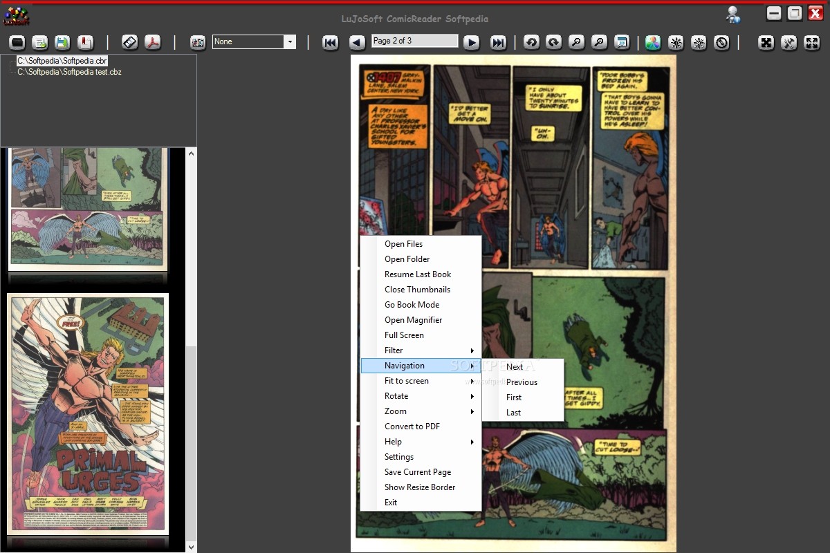Choose Previous in Navigation submenu
Image resolution: width=830 pixels, height=553 pixels.
[x=523, y=382]
